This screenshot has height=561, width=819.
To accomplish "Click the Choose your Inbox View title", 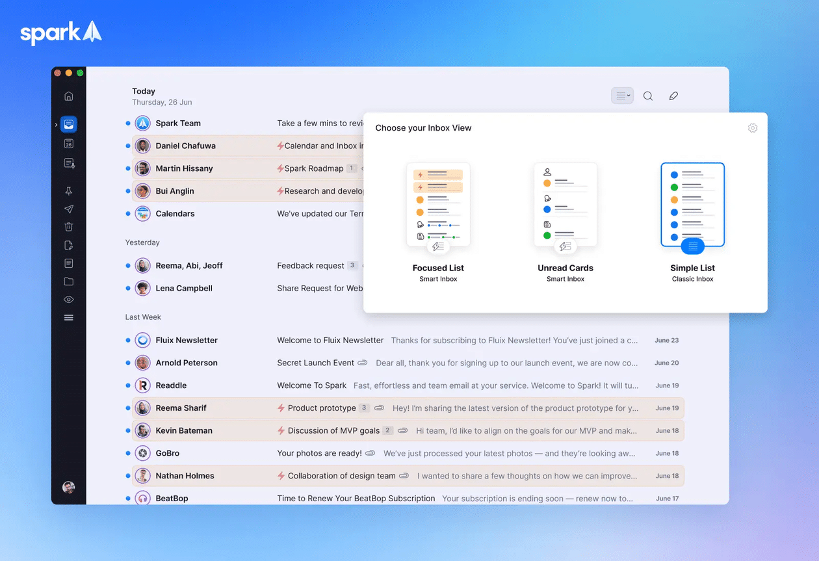I will 423,128.
